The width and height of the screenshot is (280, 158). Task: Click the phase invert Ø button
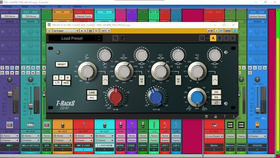[x=216, y=103]
